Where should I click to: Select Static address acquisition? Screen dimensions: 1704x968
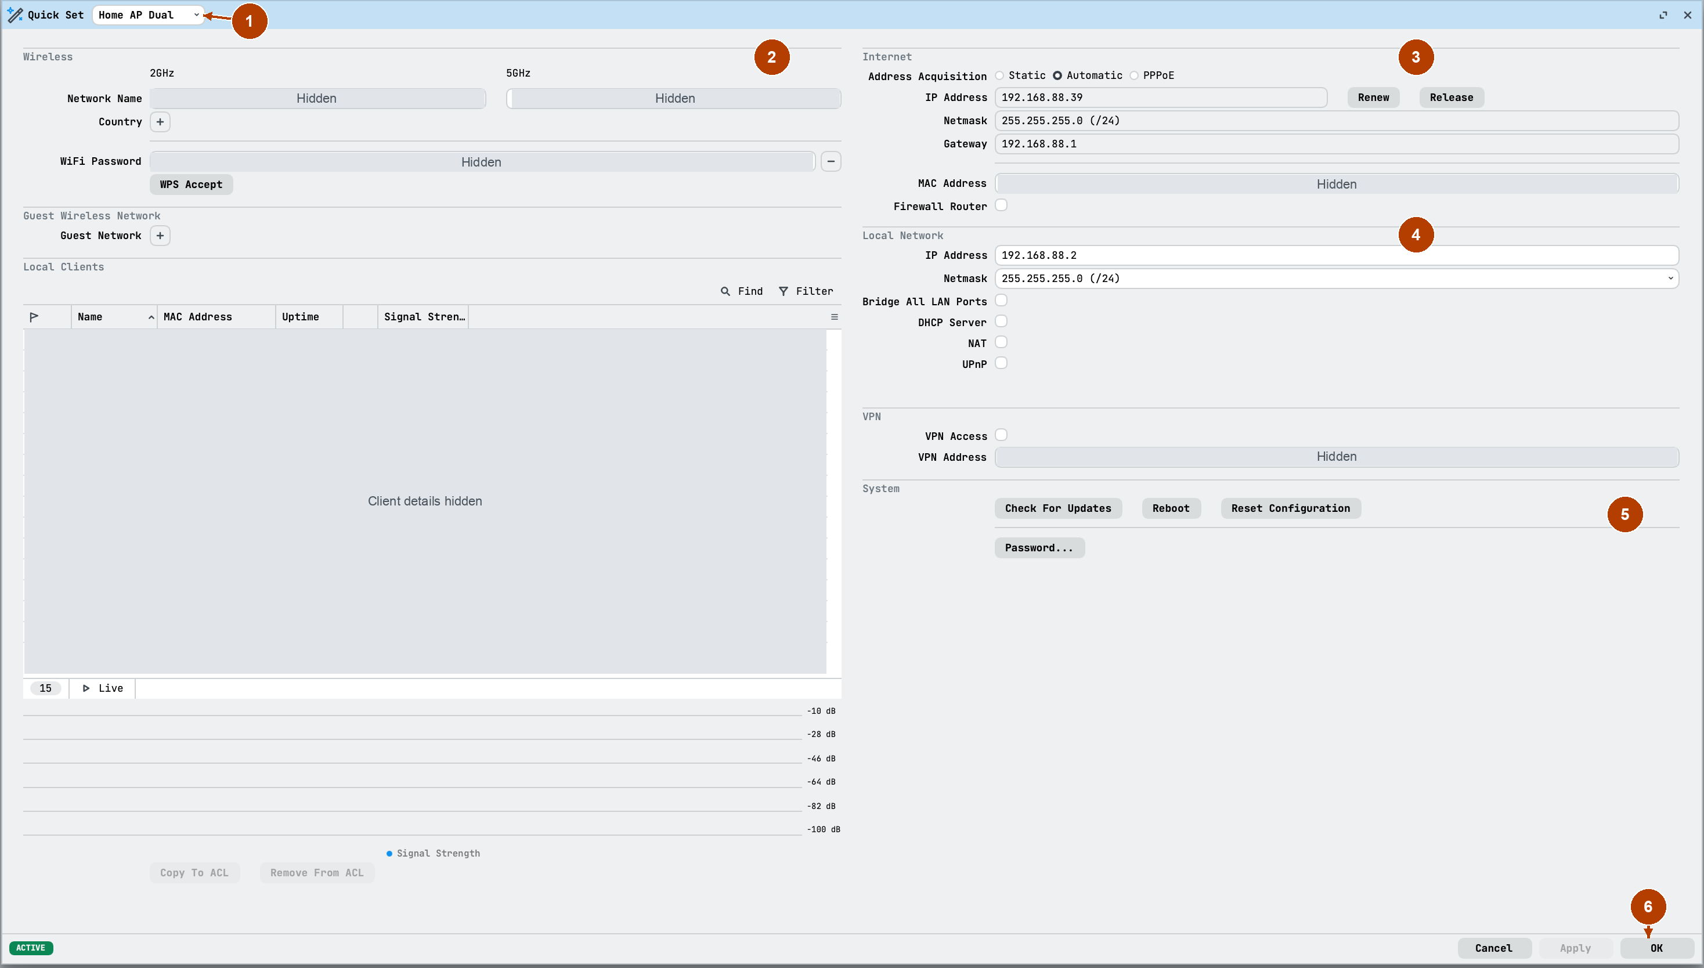[x=999, y=75]
